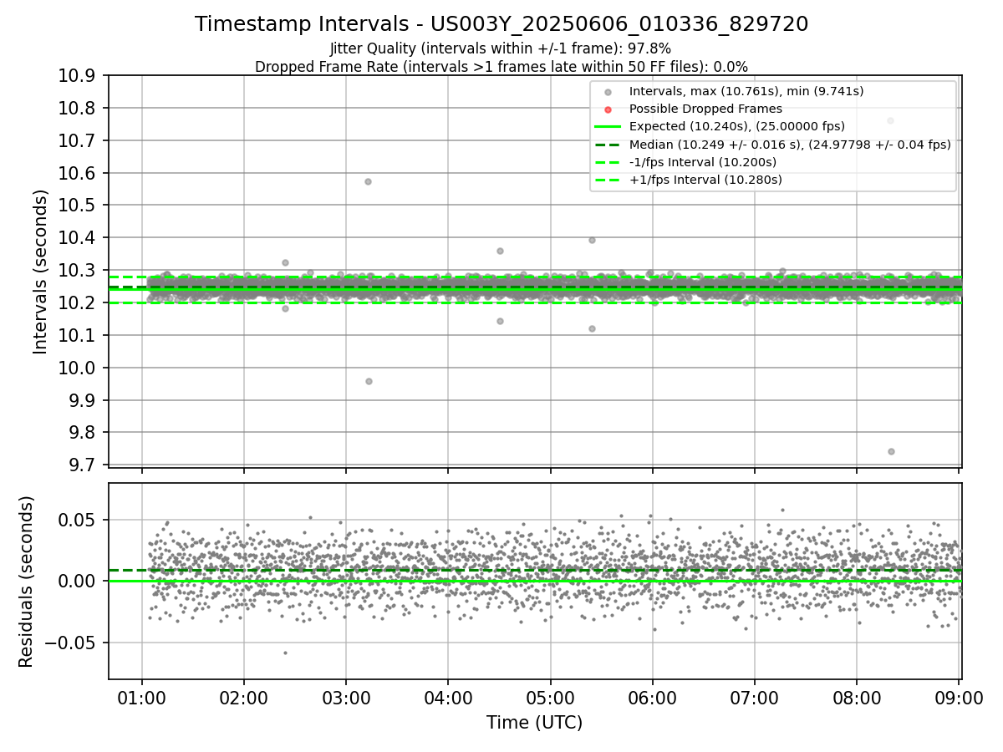Click the 07:00 x-axis tick label
Screen dimensions: 1003x752
point(754,697)
